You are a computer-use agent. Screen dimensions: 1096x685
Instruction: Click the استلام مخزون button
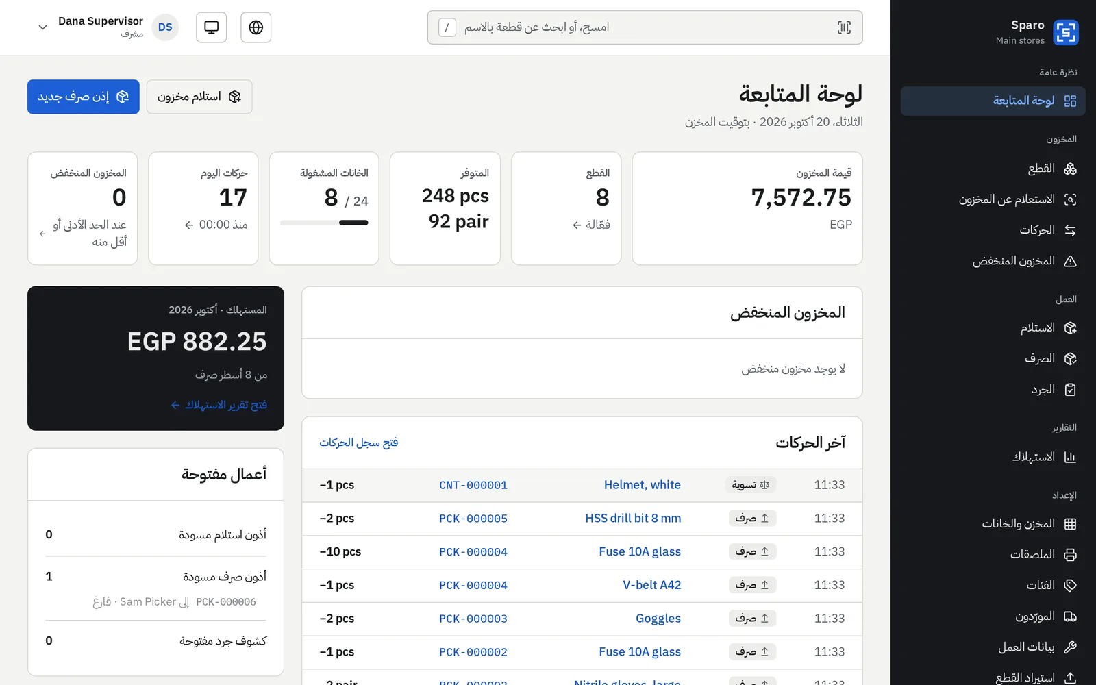tap(199, 97)
